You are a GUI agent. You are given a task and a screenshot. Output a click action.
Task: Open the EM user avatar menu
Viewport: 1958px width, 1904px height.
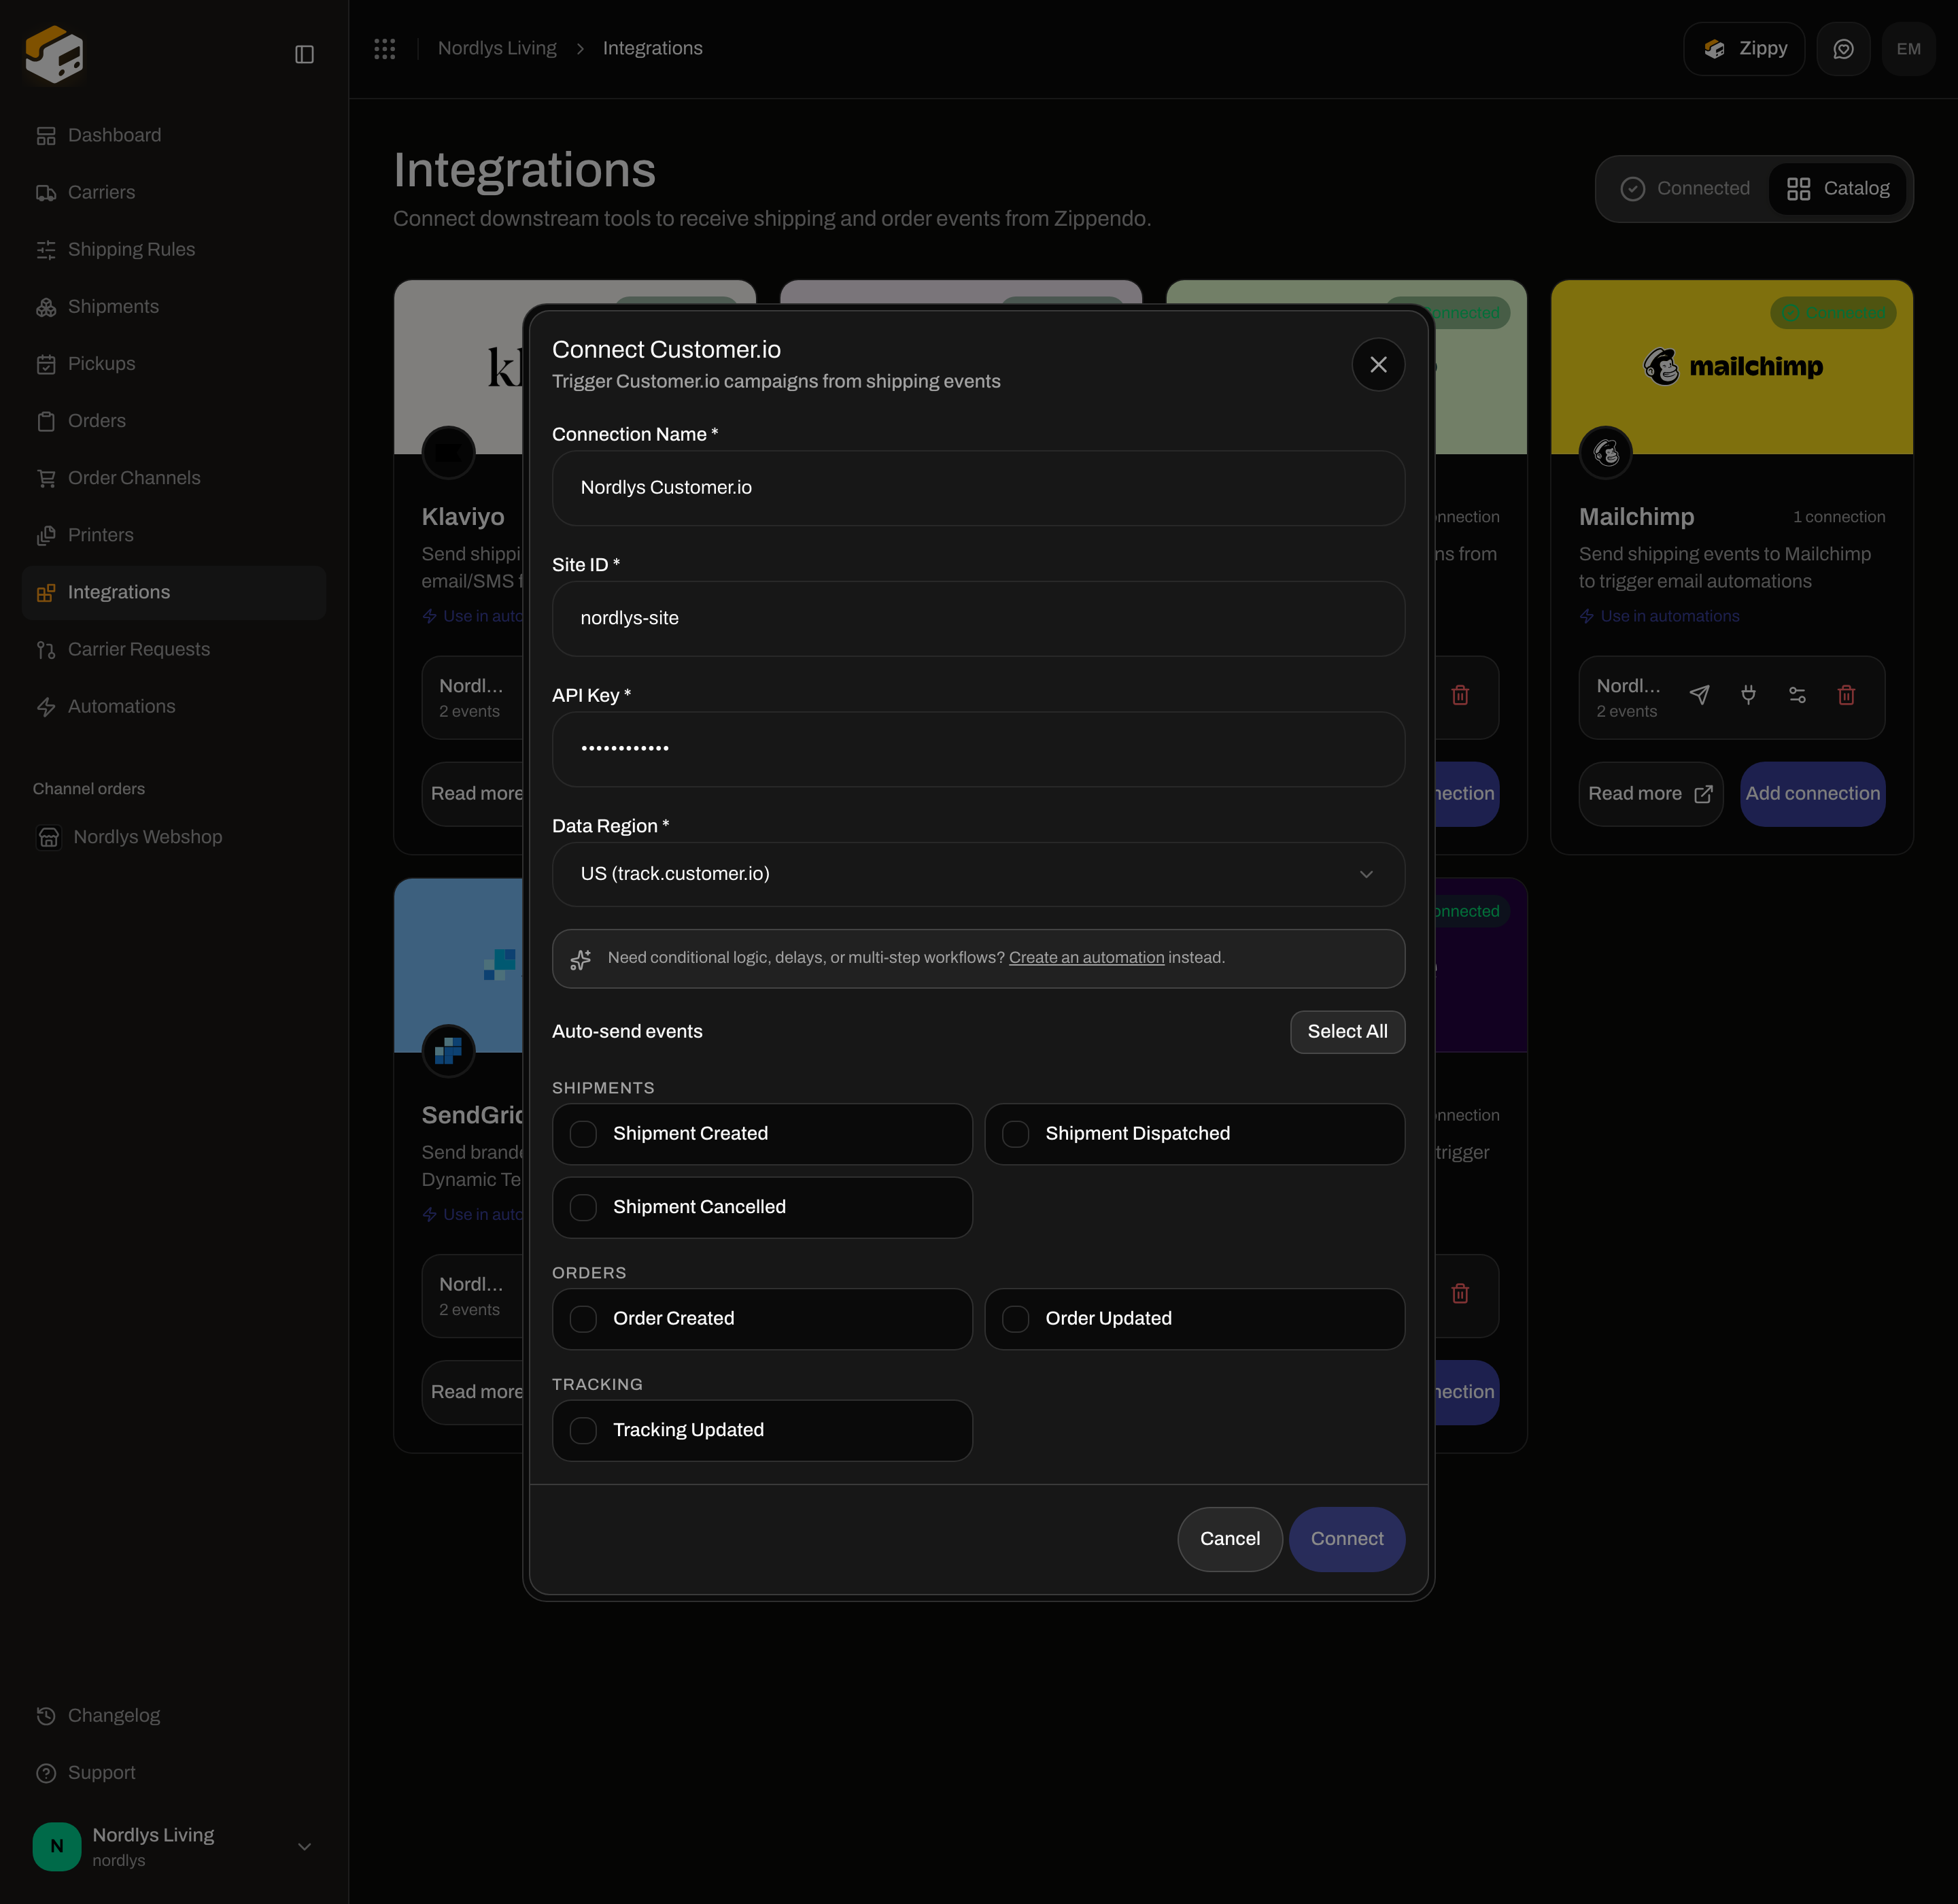[x=1908, y=49]
